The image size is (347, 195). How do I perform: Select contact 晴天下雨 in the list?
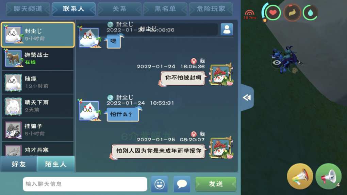[x=38, y=106]
